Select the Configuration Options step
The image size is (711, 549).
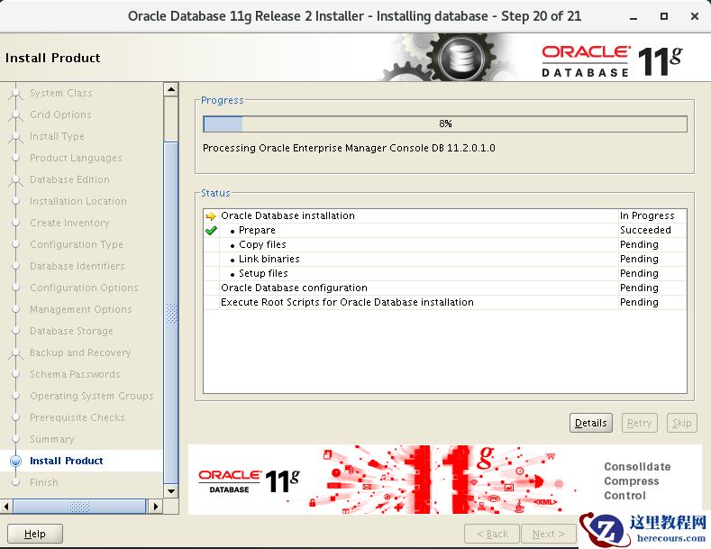84,288
